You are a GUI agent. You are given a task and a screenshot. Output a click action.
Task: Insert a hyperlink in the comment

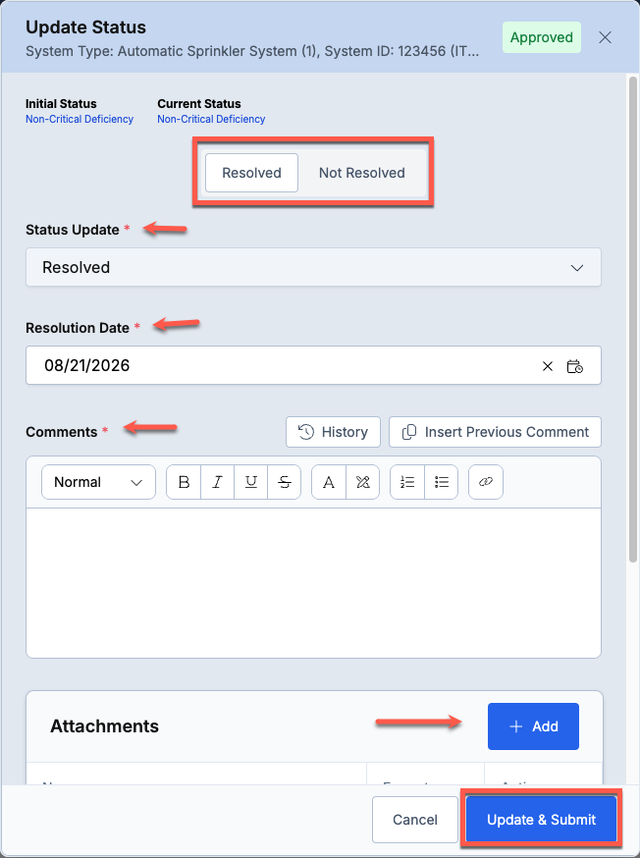486,482
